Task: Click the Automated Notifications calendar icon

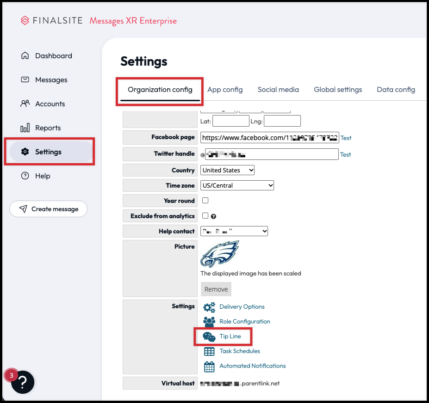Action: pos(209,366)
